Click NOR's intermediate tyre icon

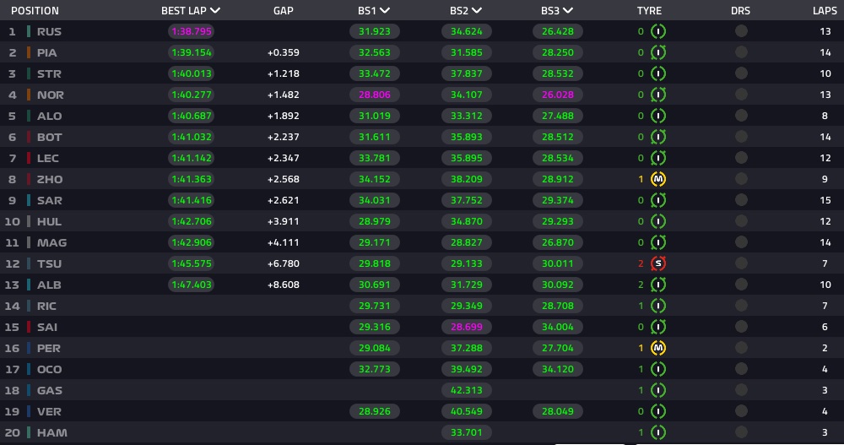(657, 95)
